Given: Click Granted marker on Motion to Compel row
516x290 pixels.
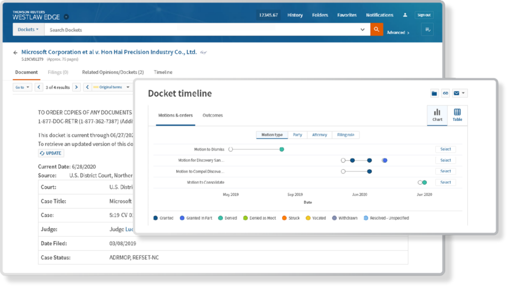Looking at the screenshot, I should 369,171.
